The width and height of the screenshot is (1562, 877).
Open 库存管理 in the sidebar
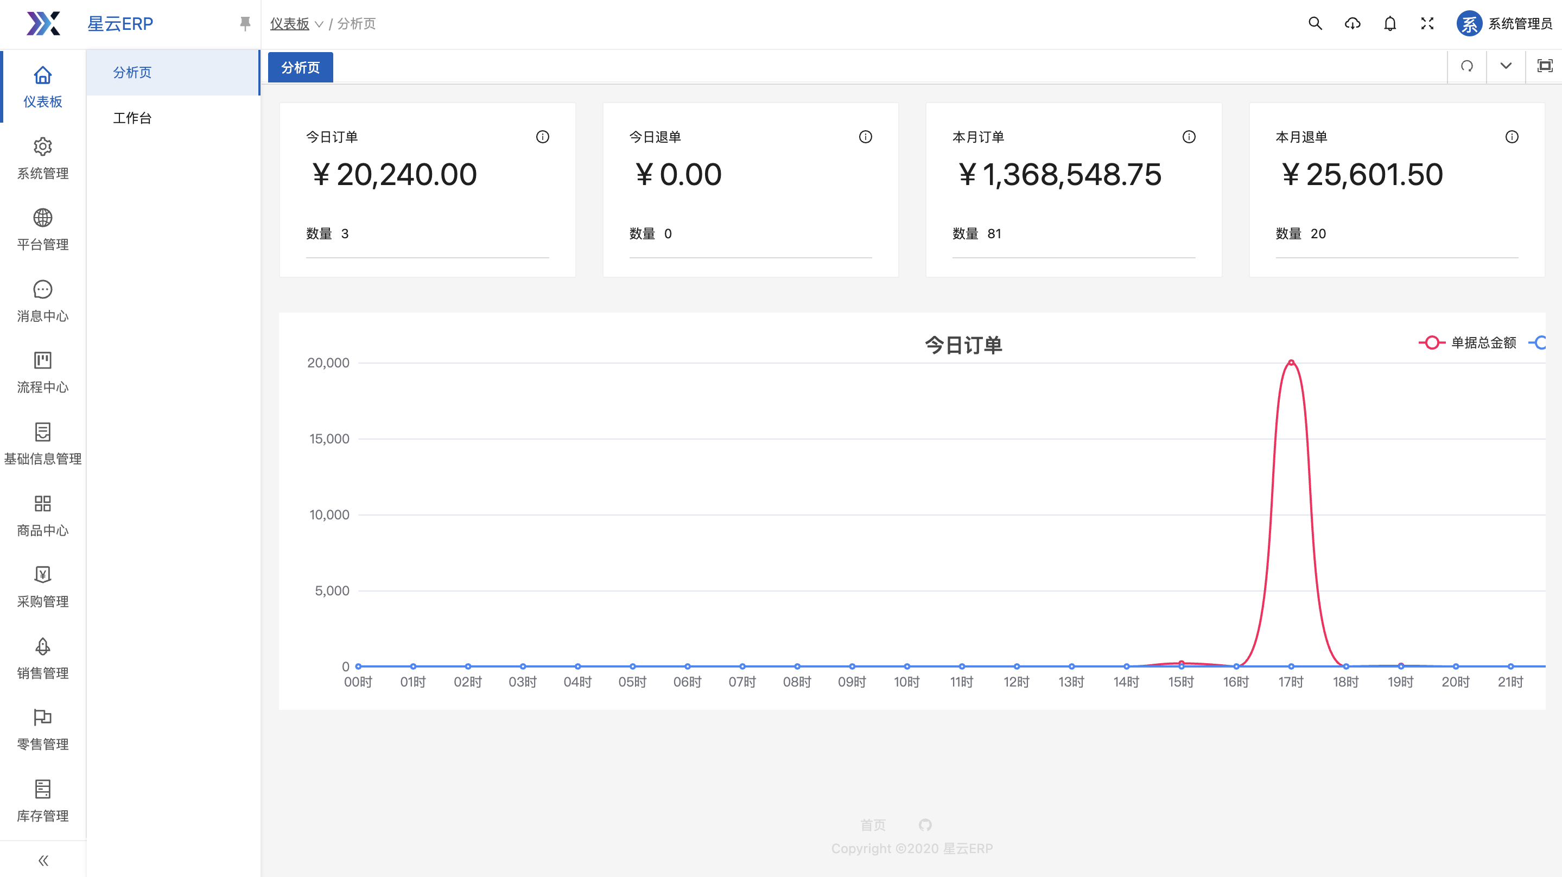point(42,801)
